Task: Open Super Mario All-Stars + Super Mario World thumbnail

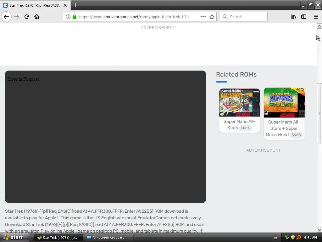Action: (284, 102)
